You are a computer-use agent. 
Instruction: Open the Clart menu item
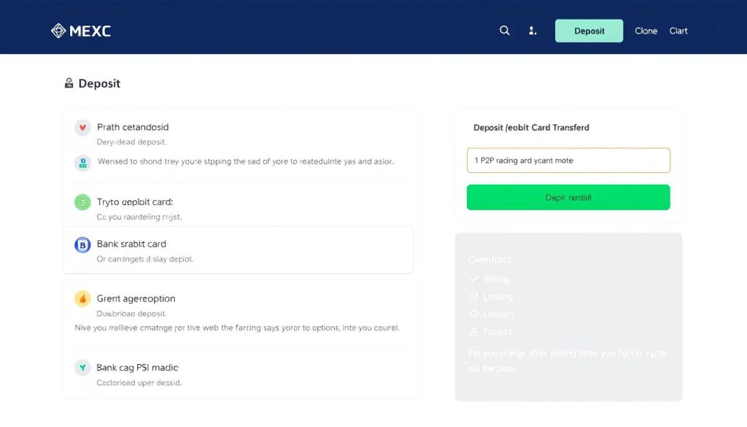(x=678, y=31)
